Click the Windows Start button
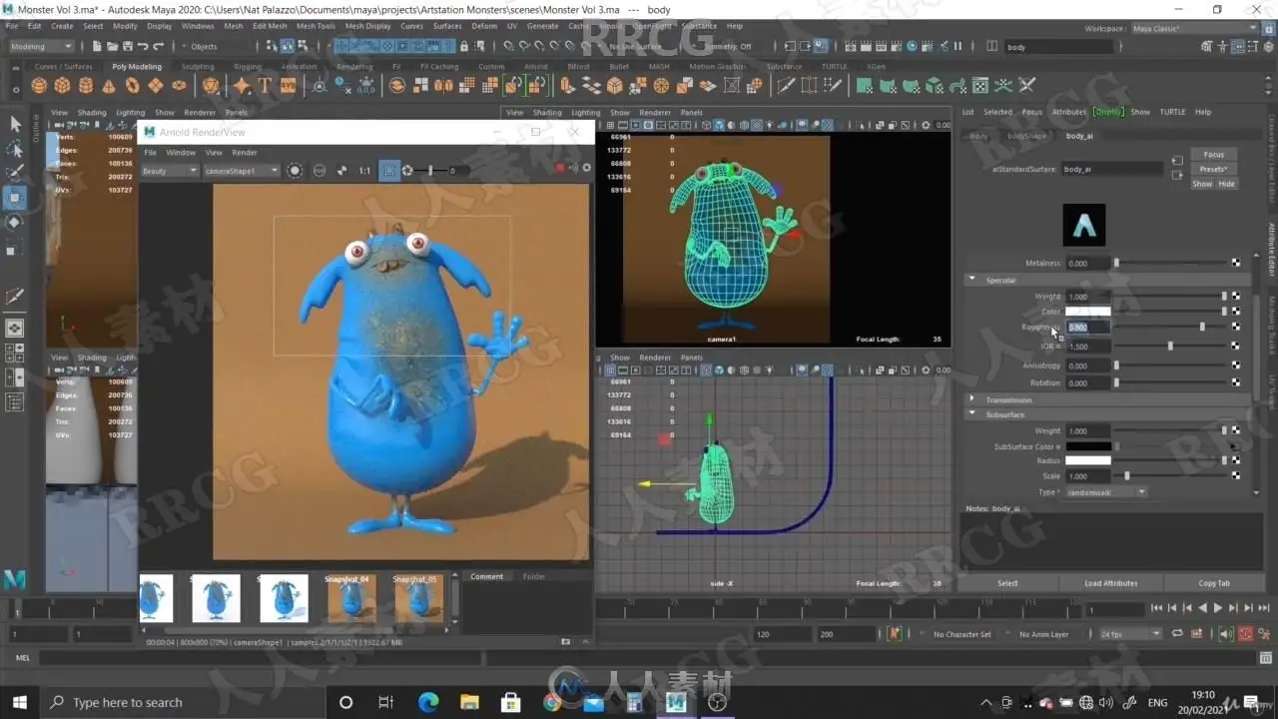The width and height of the screenshot is (1278, 719). point(19,702)
